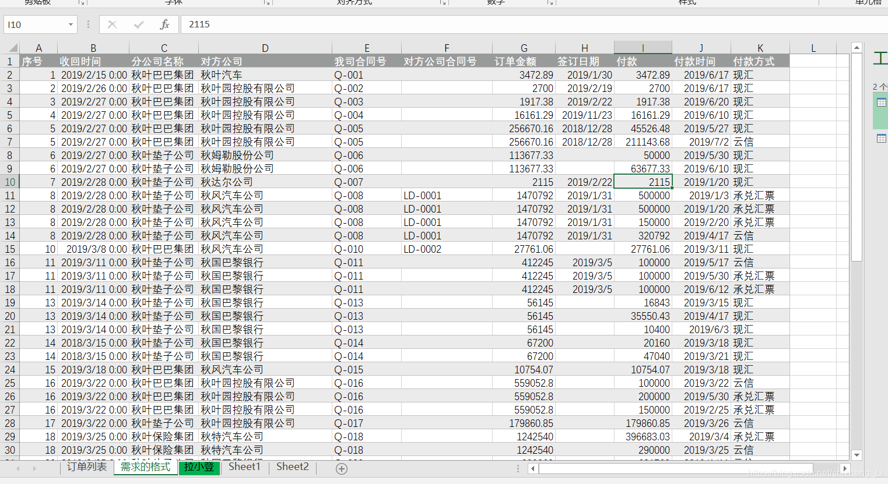Viewport: 888px width, 484px height.
Task: Select column A header
Action: click(x=38, y=48)
